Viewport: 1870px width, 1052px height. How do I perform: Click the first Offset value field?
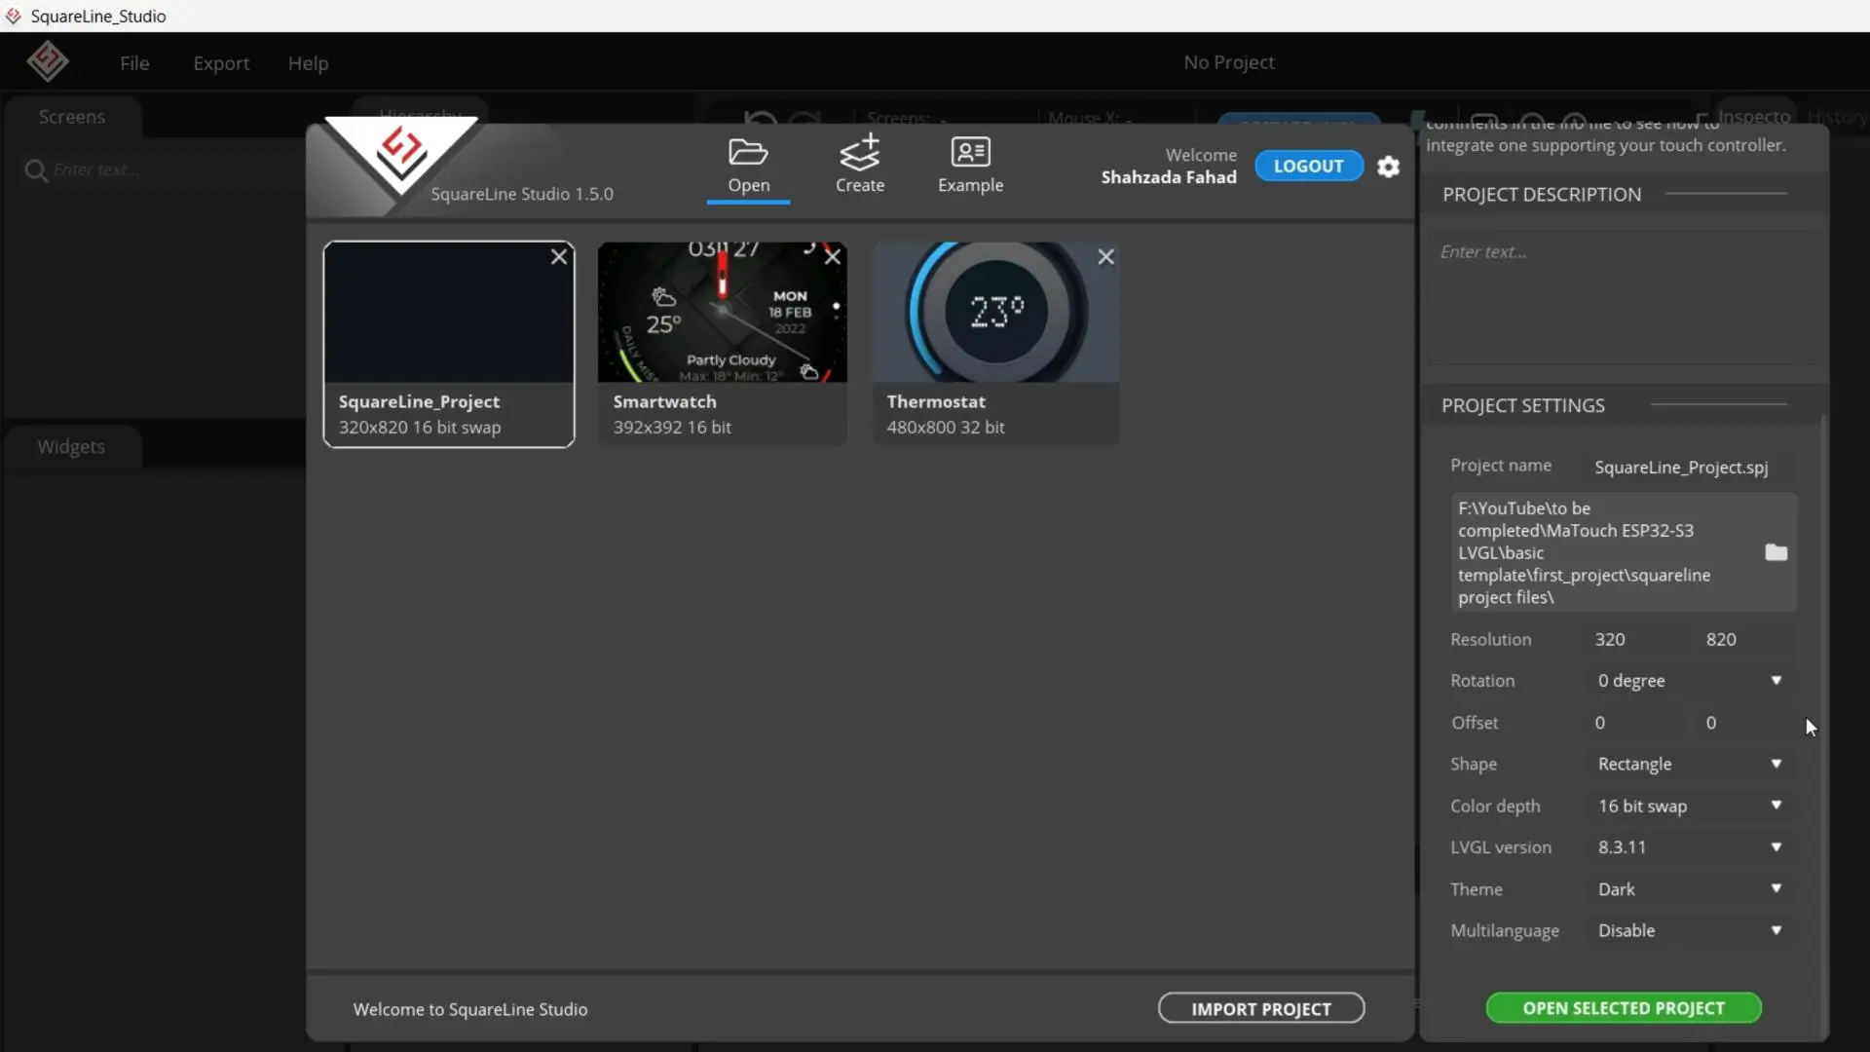click(1641, 723)
